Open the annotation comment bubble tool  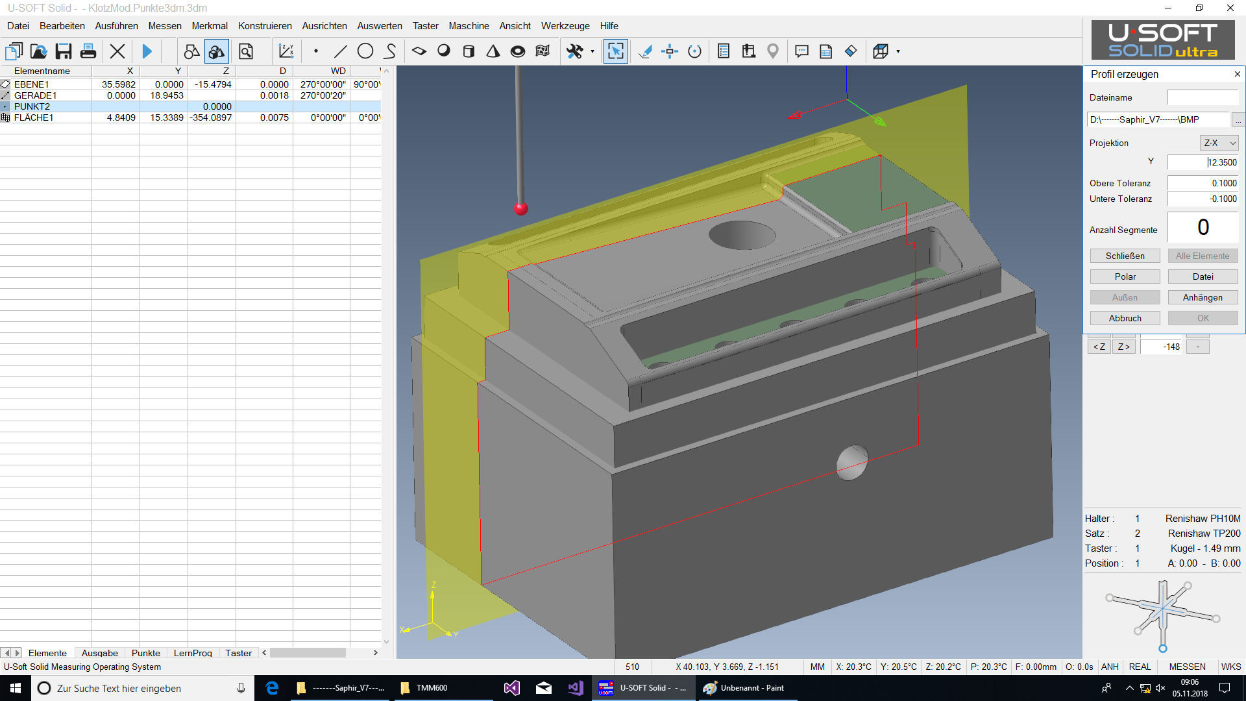click(801, 51)
